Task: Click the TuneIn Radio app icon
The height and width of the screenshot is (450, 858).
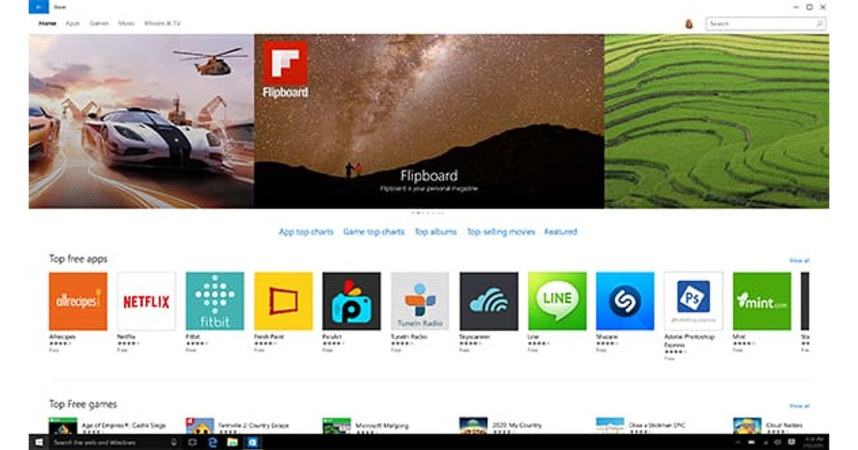Action: [420, 301]
